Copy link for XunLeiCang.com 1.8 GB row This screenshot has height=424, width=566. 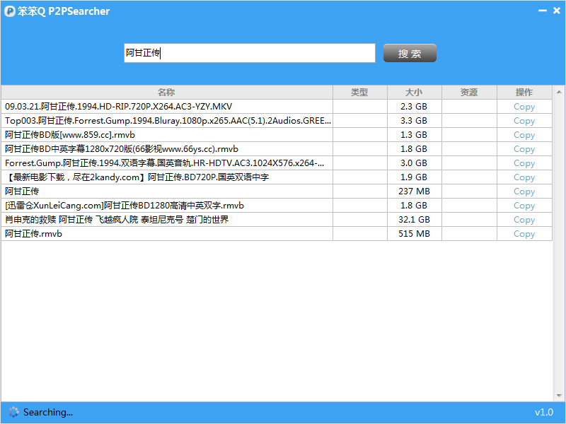coord(524,206)
